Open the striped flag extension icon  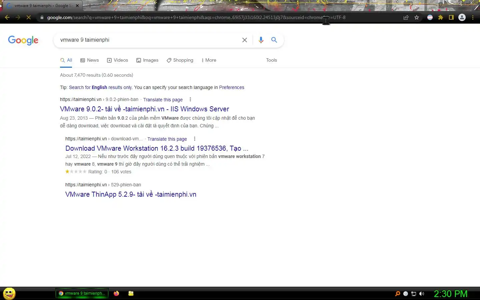tap(430, 17)
